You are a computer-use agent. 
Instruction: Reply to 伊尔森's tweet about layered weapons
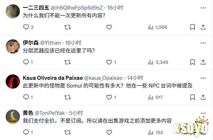tap(26, 62)
